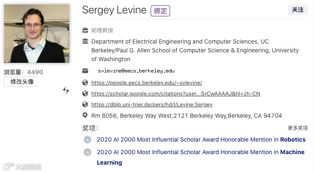Screen dimensions: 314x173
Task: Click Sergey Levine's profile photo
Action: 37,34
